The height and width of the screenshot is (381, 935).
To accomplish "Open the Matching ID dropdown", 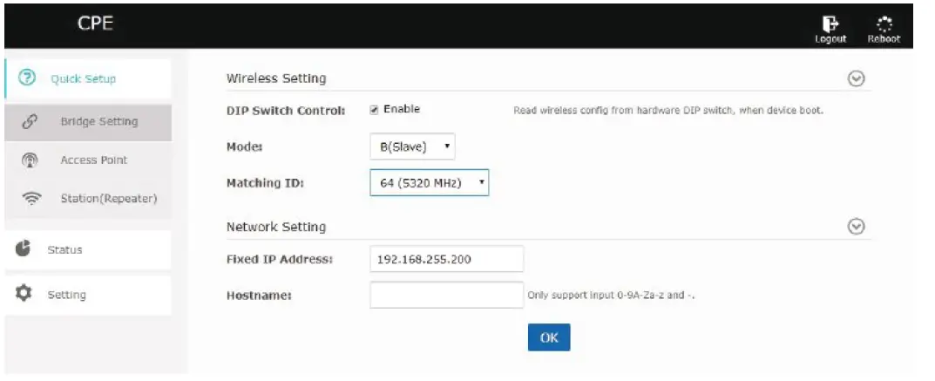I will click(429, 182).
